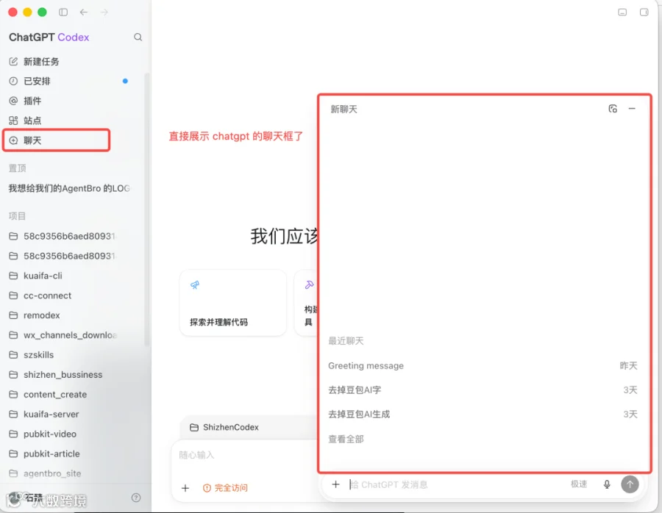The image size is (662, 513).
Task: Click the sidebar scrollbar
Action: [x=147, y=209]
